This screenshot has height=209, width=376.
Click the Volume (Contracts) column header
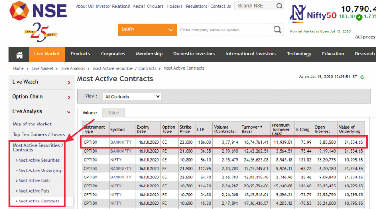[x=226, y=129]
